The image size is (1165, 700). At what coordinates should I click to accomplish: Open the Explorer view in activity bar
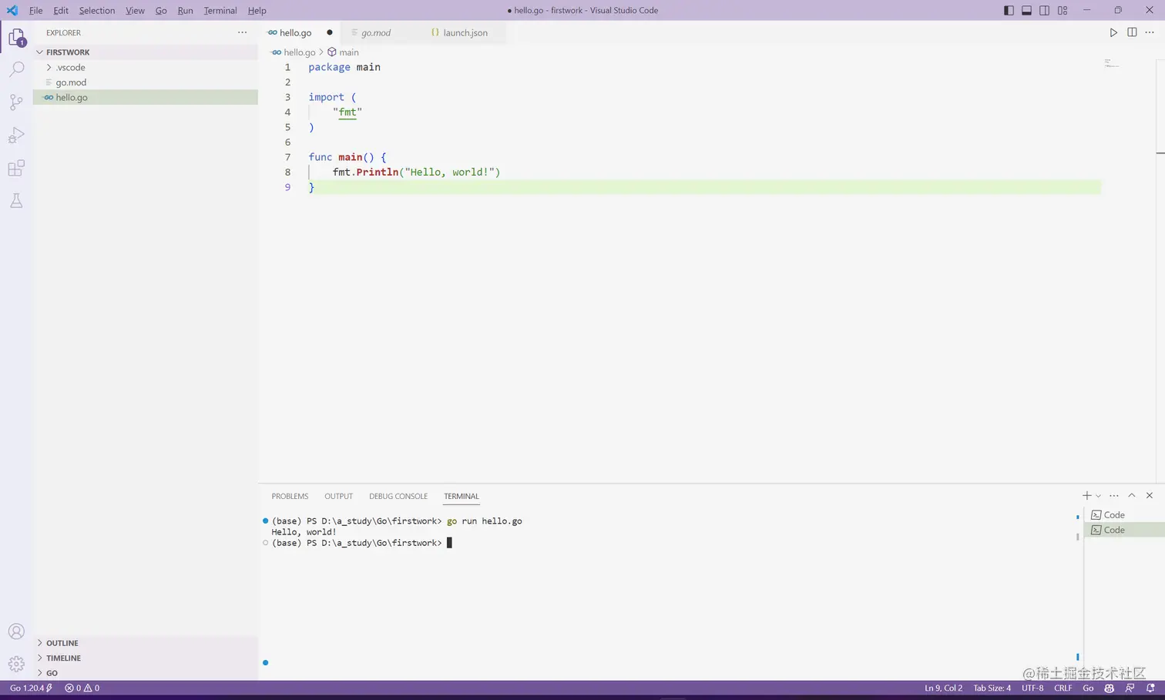click(x=16, y=37)
